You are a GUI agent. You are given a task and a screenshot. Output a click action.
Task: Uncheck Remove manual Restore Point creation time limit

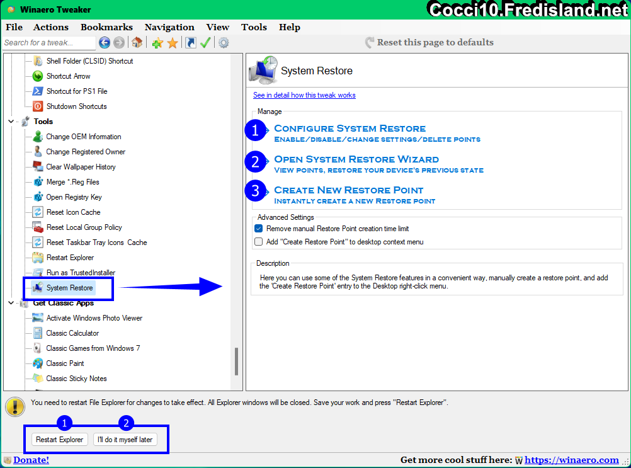[x=258, y=229]
